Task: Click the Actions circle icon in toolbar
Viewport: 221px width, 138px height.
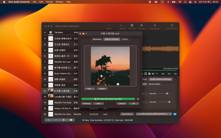Action: (121, 25)
